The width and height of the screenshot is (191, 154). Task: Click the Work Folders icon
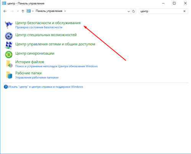point(9,75)
